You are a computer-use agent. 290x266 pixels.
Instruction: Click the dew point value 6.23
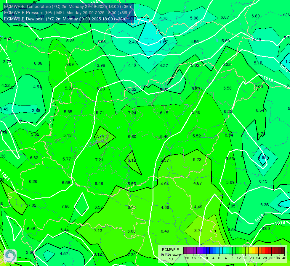coord(228,111)
